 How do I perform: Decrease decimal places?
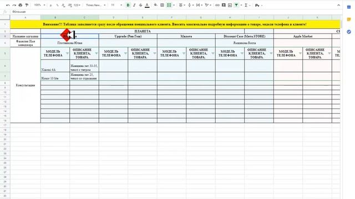[x=63, y=5]
